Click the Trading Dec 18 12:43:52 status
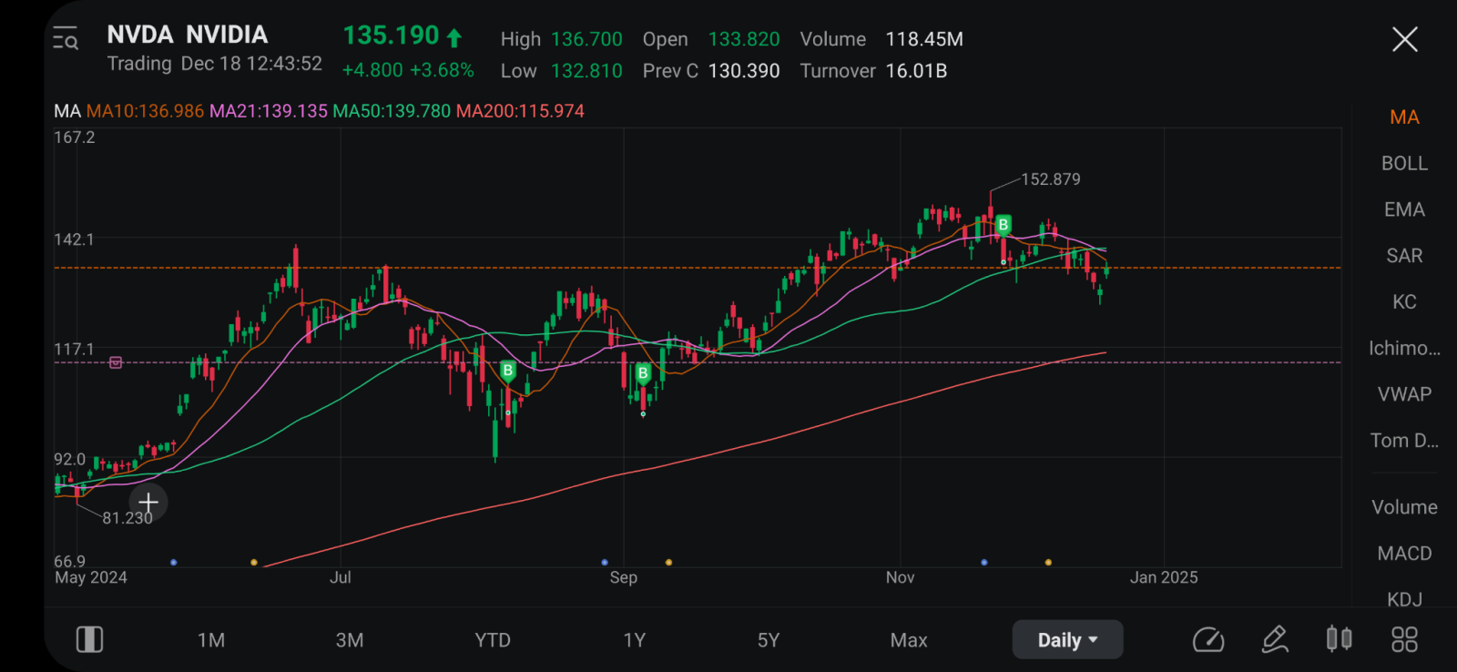Screen dimensions: 1457x672 [x=215, y=64]
